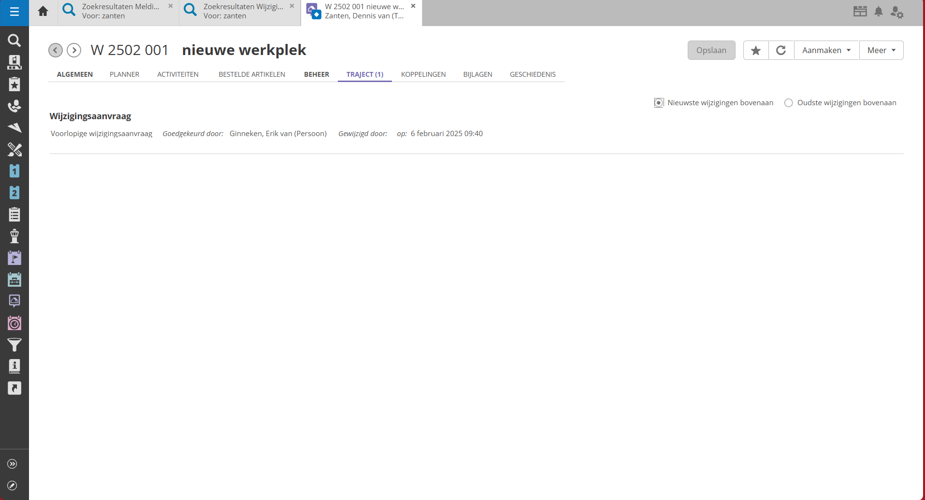Expand the Aanmaken dropdown
This screenshot has height=500, width=925.
pyautogui.click(x=826, y=51)
